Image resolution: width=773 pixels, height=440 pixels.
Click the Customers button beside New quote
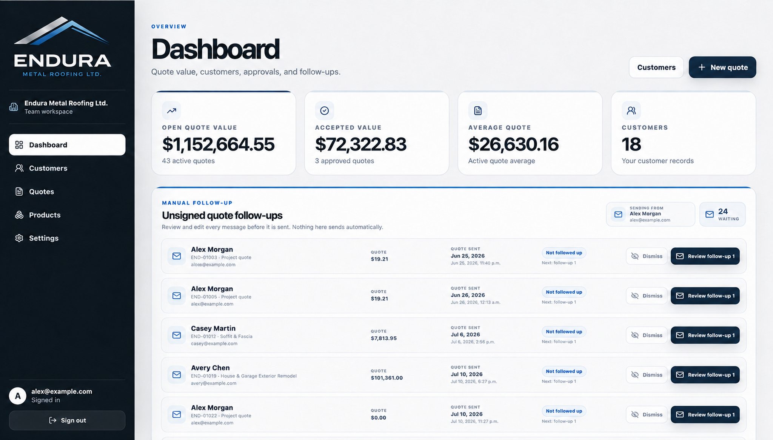click(x=656, y=67)
